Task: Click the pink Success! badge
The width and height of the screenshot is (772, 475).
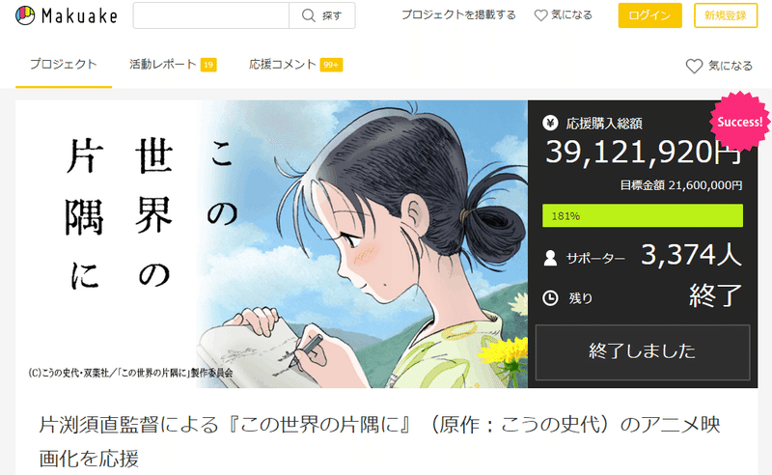Action: click(x=739, y=122)
